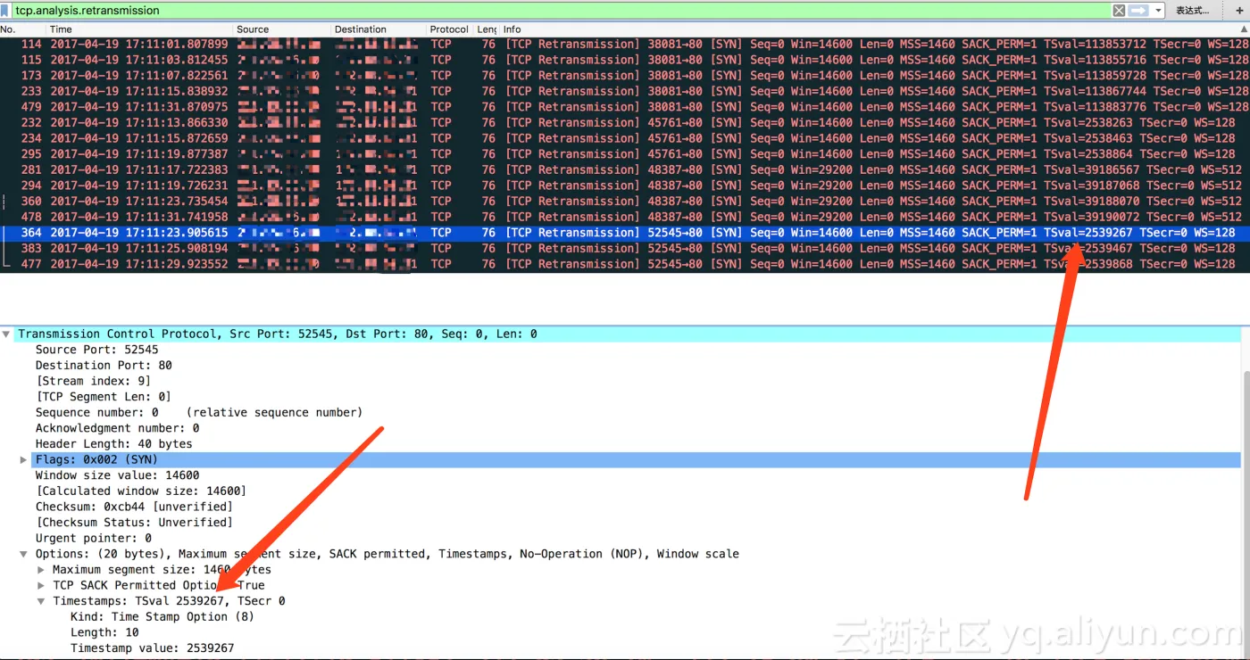Expand Maximum segment size option
This screenshot has width=1250, height=660.
[x=41, y=570]
